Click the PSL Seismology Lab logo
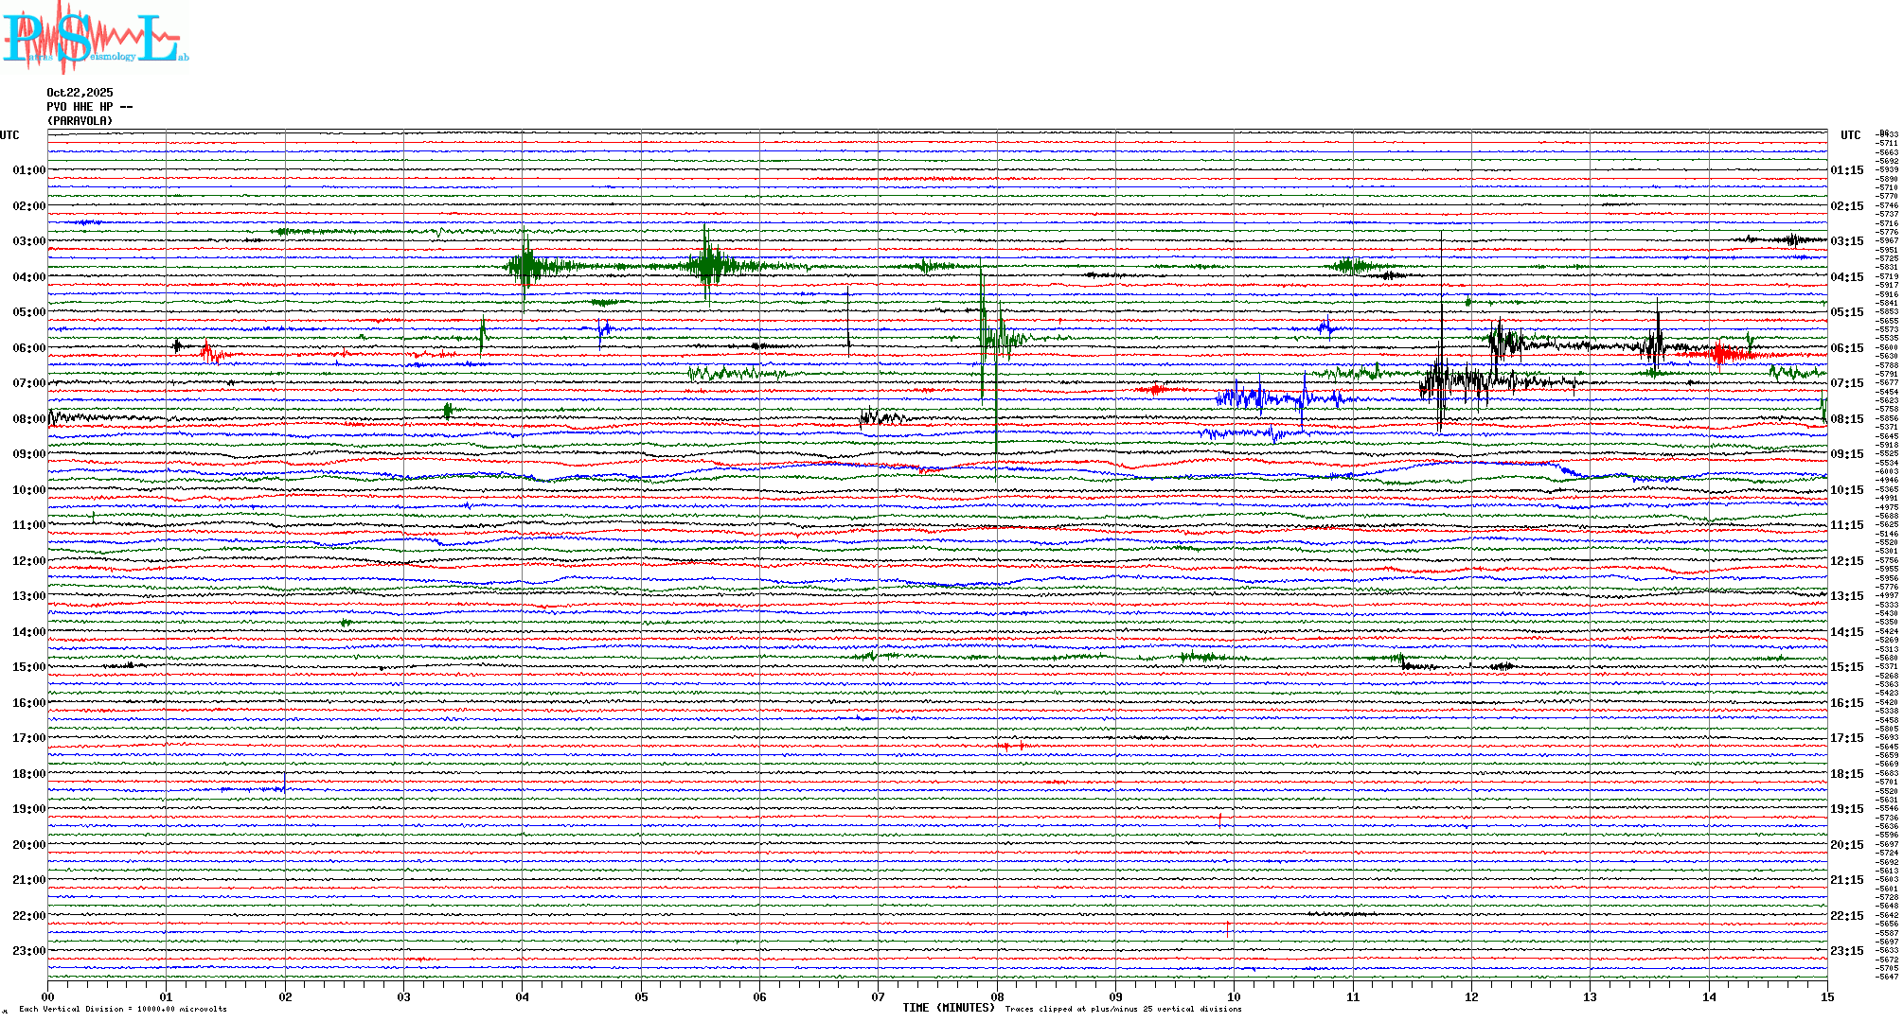 [x=95, y=38]
